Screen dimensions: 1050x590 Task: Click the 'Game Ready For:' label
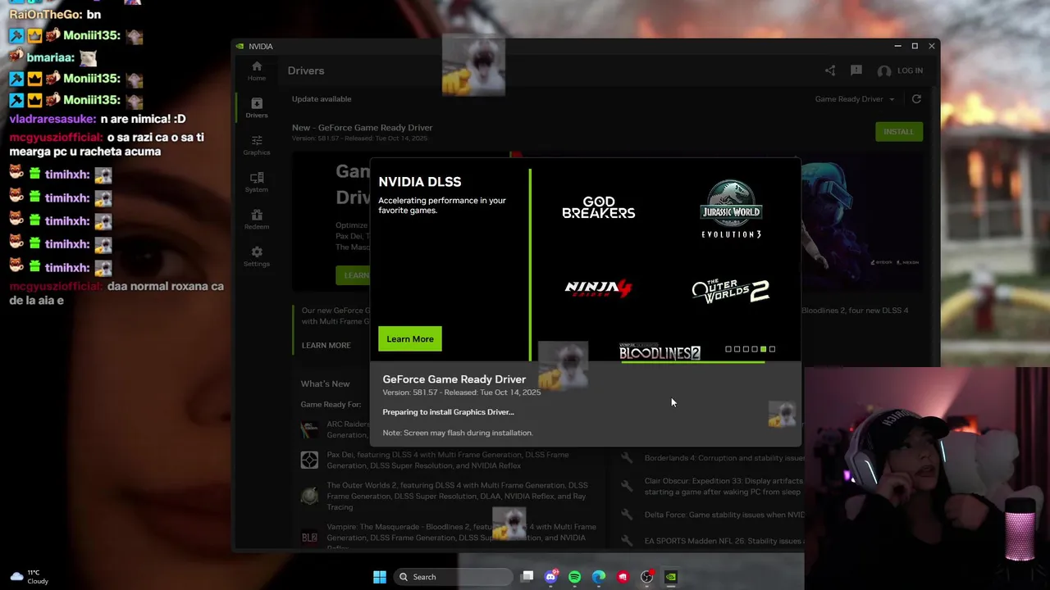[331, 405]
